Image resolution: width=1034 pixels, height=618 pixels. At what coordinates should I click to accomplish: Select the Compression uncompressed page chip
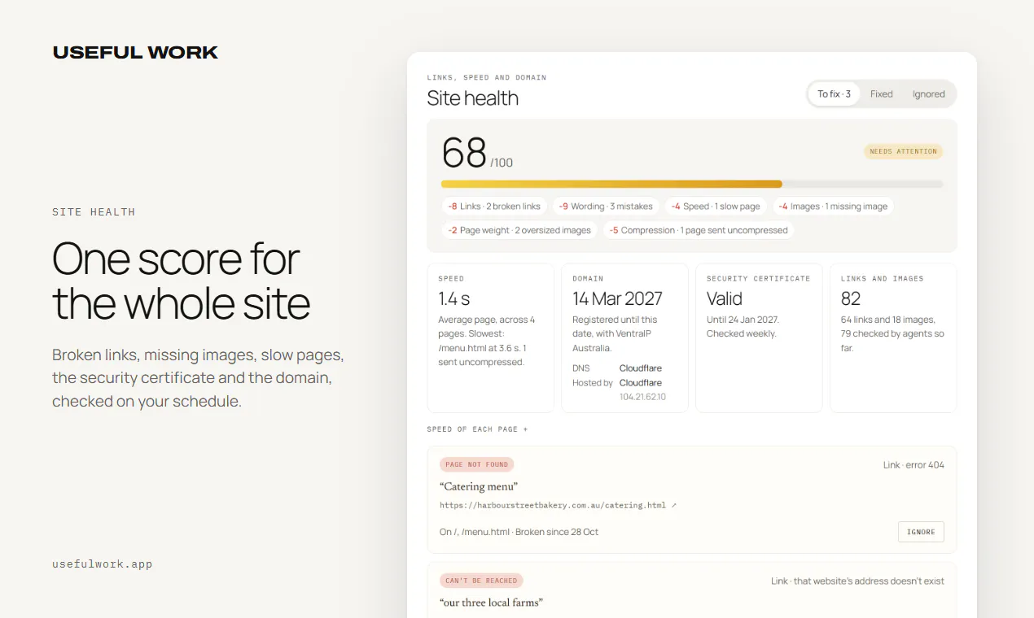pyautogui.click(x=699, y=230)
